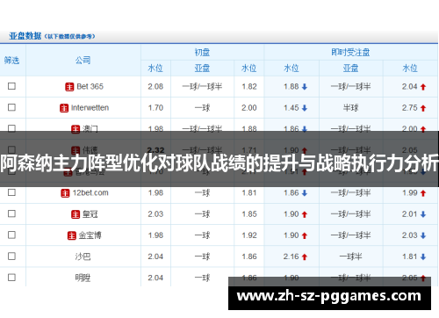Viewport: 439px width, 318px height.
Task: Tick the filter checkbox for Bet 365
Action: 11,86
